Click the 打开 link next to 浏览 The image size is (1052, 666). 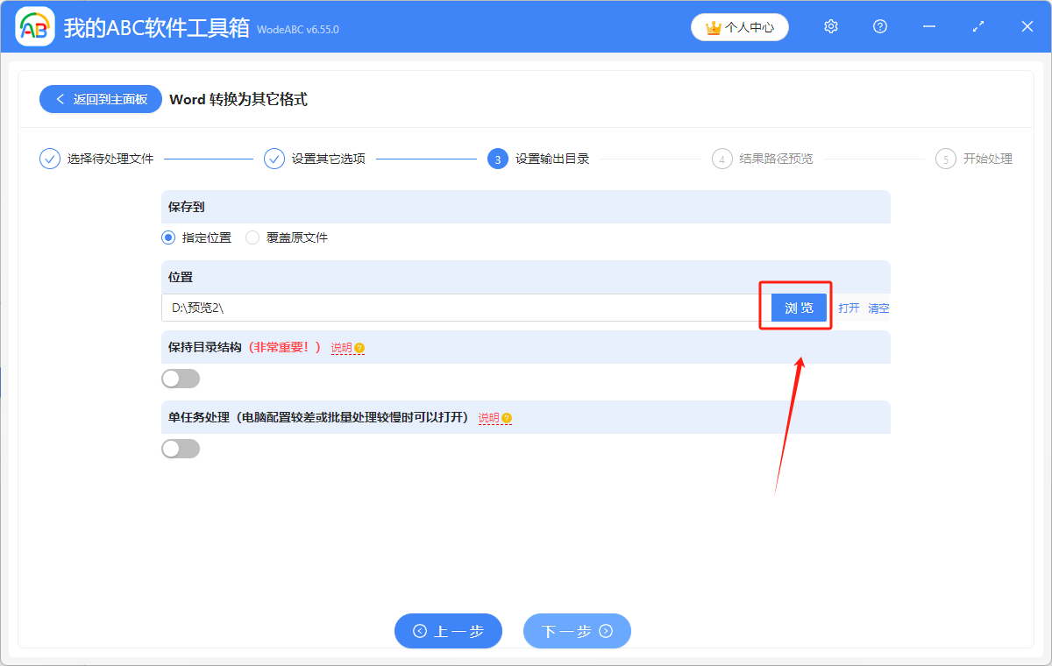(x=848, y=308)
